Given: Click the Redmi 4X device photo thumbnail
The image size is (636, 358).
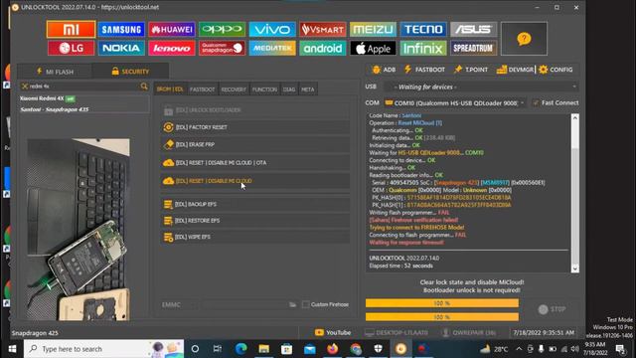Looking at the screenshot, I should (x=79, y=230).
